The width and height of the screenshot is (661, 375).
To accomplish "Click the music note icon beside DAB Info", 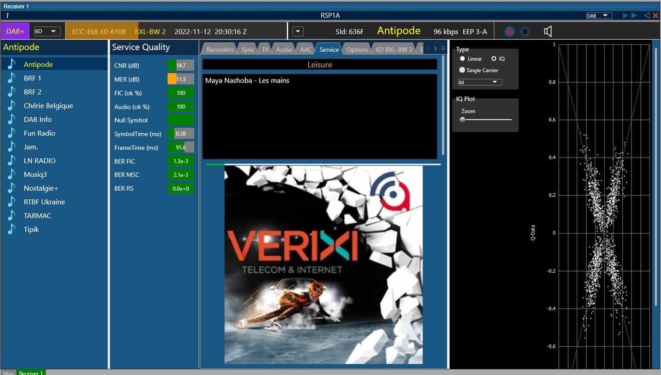I will coord(11,119).
